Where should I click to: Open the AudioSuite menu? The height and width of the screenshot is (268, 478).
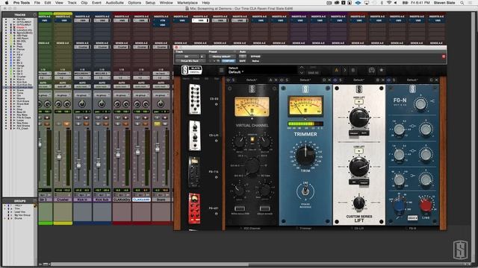pos(114,3)
